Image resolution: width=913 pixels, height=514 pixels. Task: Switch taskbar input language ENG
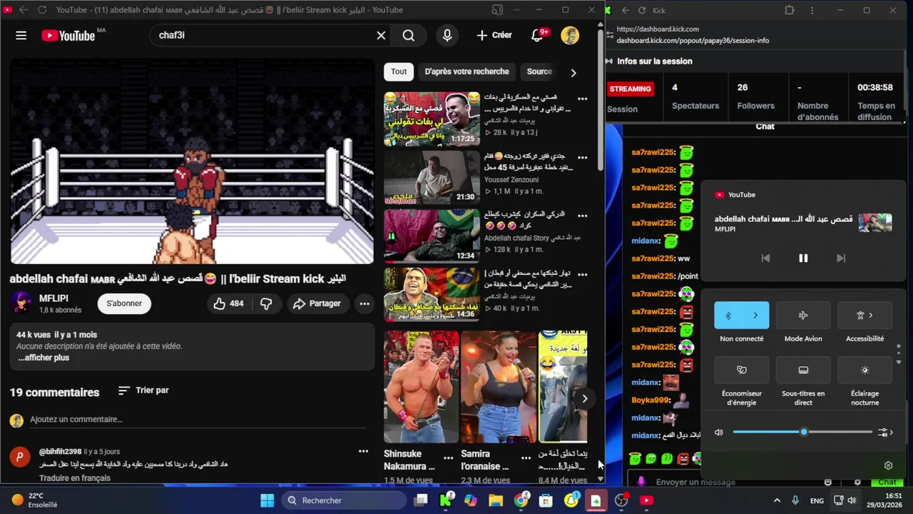[817, 500]
